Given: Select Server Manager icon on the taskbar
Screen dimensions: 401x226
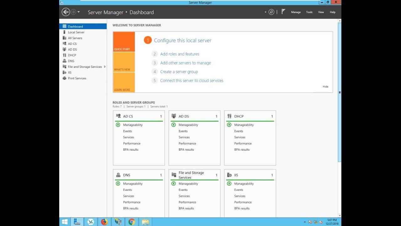Looking at the screenshot, I should (x=77, y=222).
